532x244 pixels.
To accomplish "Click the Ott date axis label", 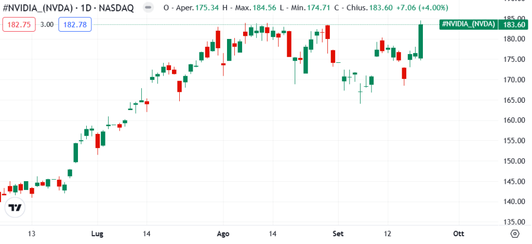I will point(459,234).
